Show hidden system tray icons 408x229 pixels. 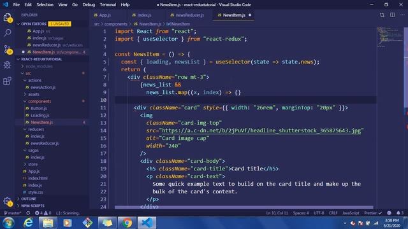tap(345, 223)
